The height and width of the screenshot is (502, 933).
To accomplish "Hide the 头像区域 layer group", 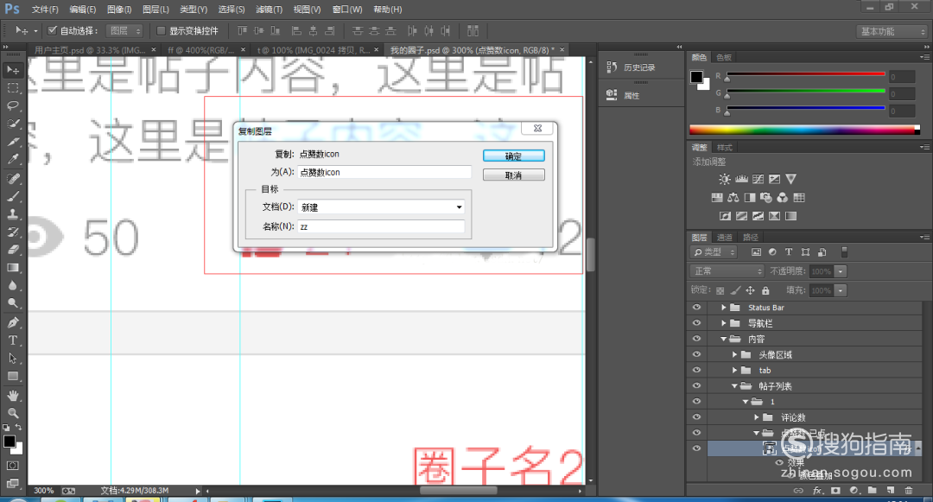I will coord(696,354).
